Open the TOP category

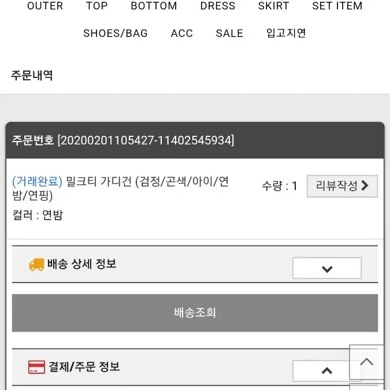pos(96,6)
